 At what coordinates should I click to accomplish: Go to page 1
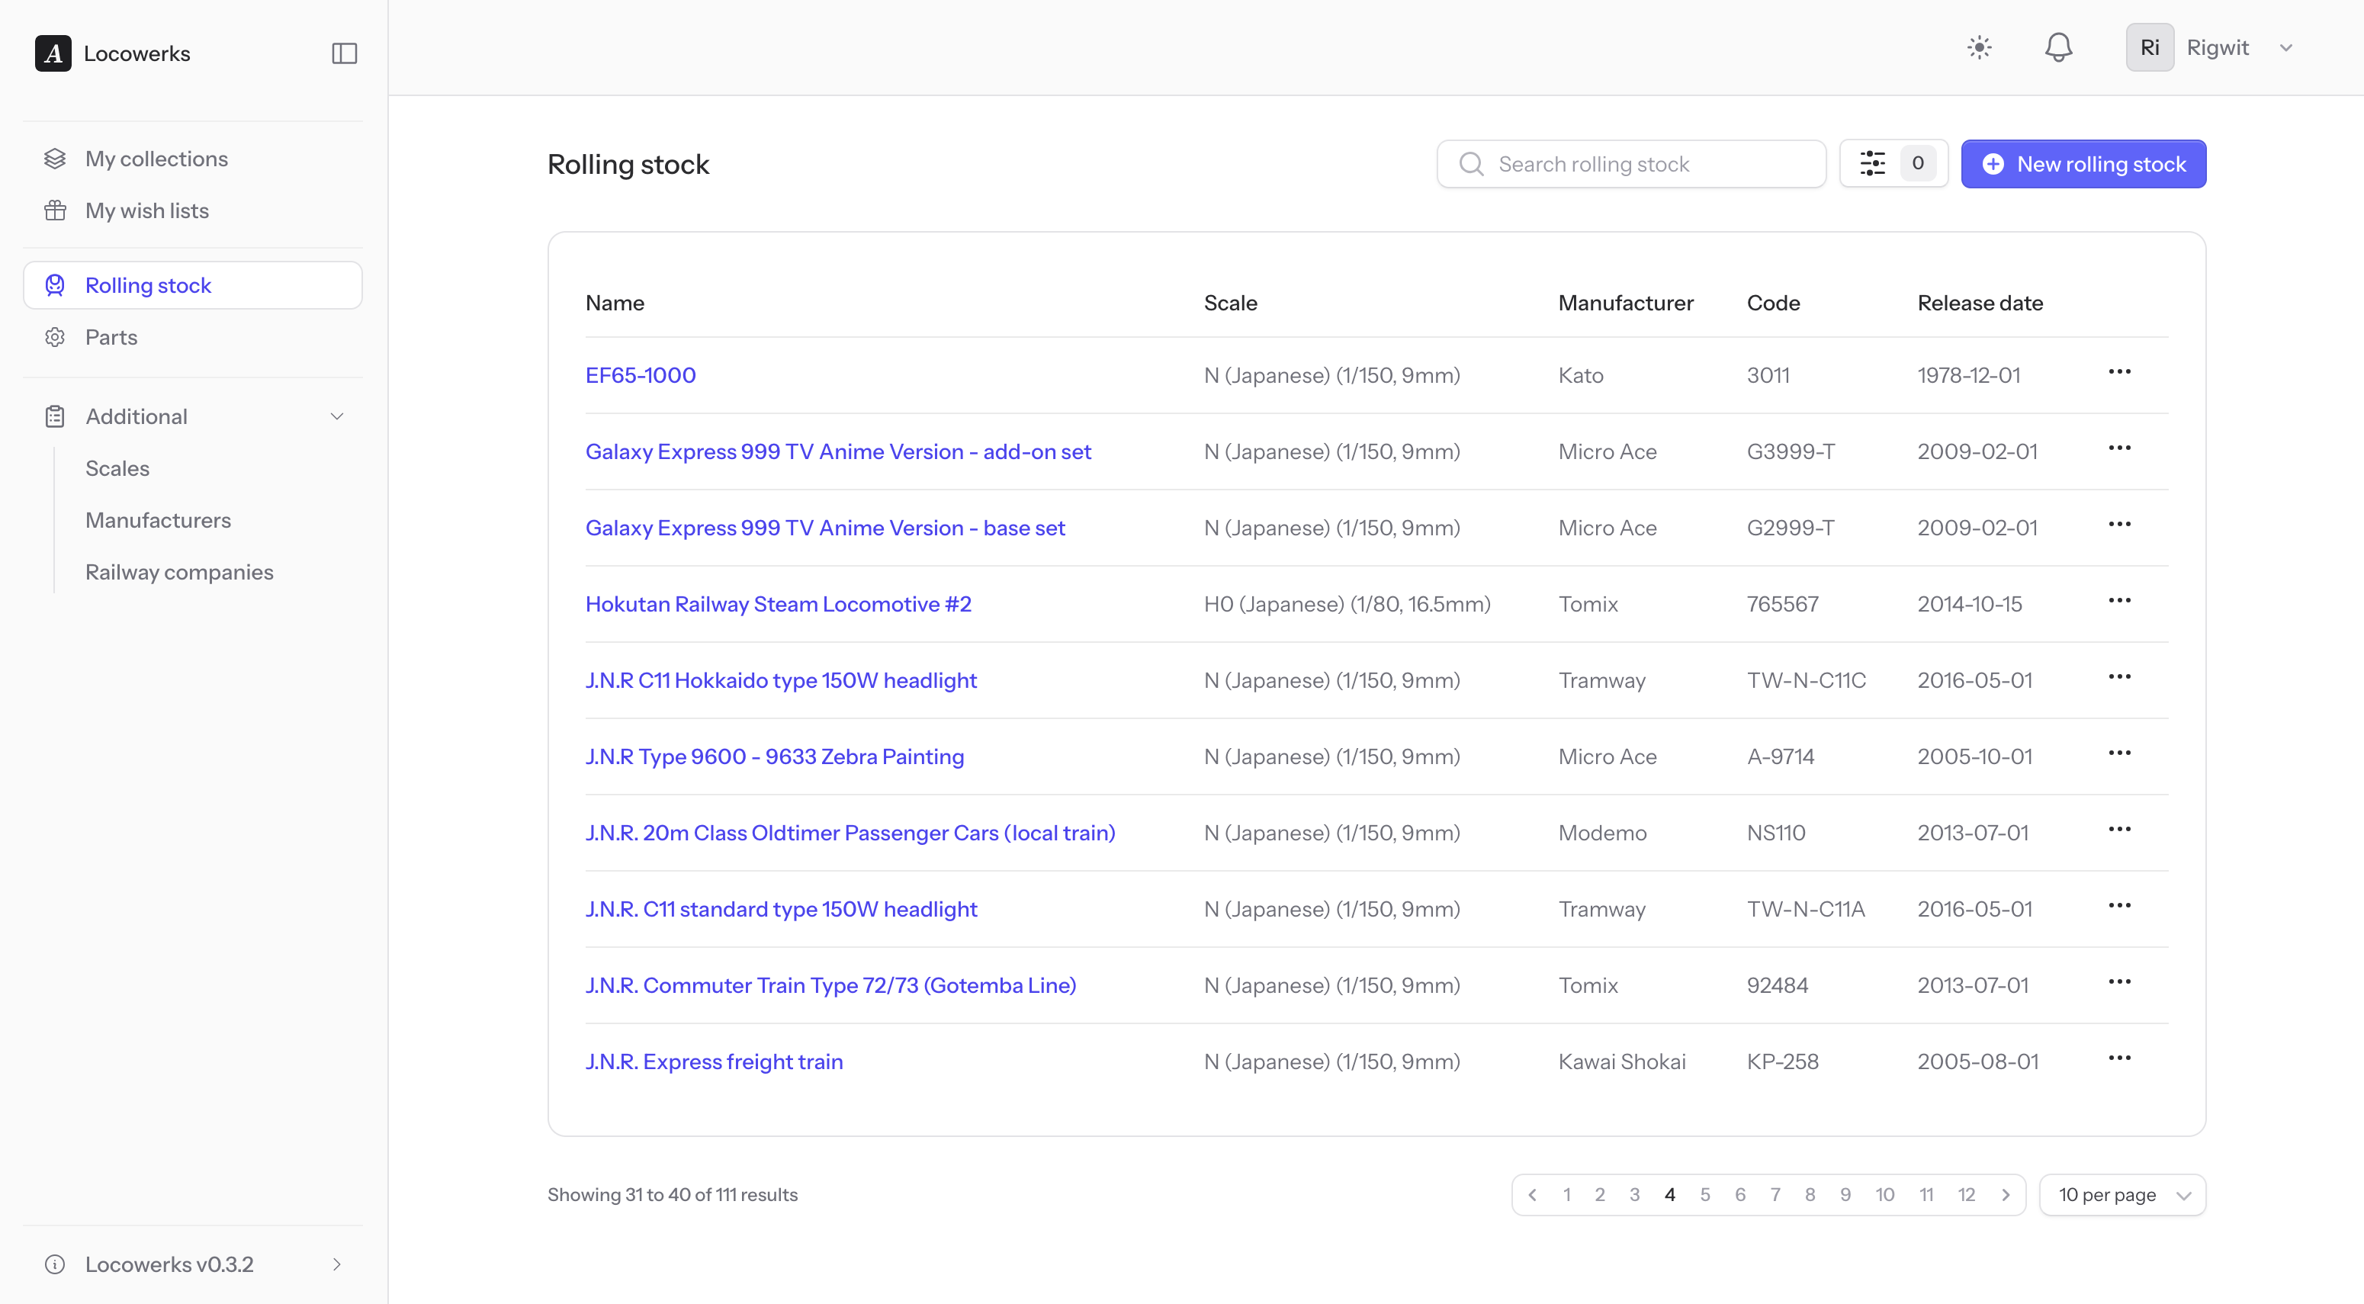(x=1566, y=1195)
